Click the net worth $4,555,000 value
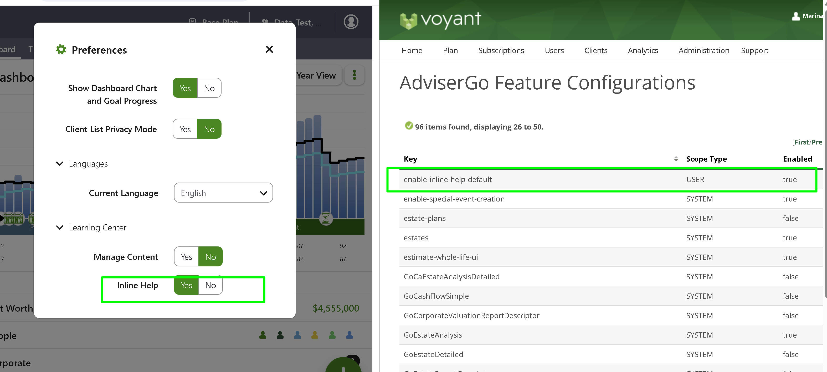The height and width of the screenshot is (372, 827). click(x=336, y=308)
